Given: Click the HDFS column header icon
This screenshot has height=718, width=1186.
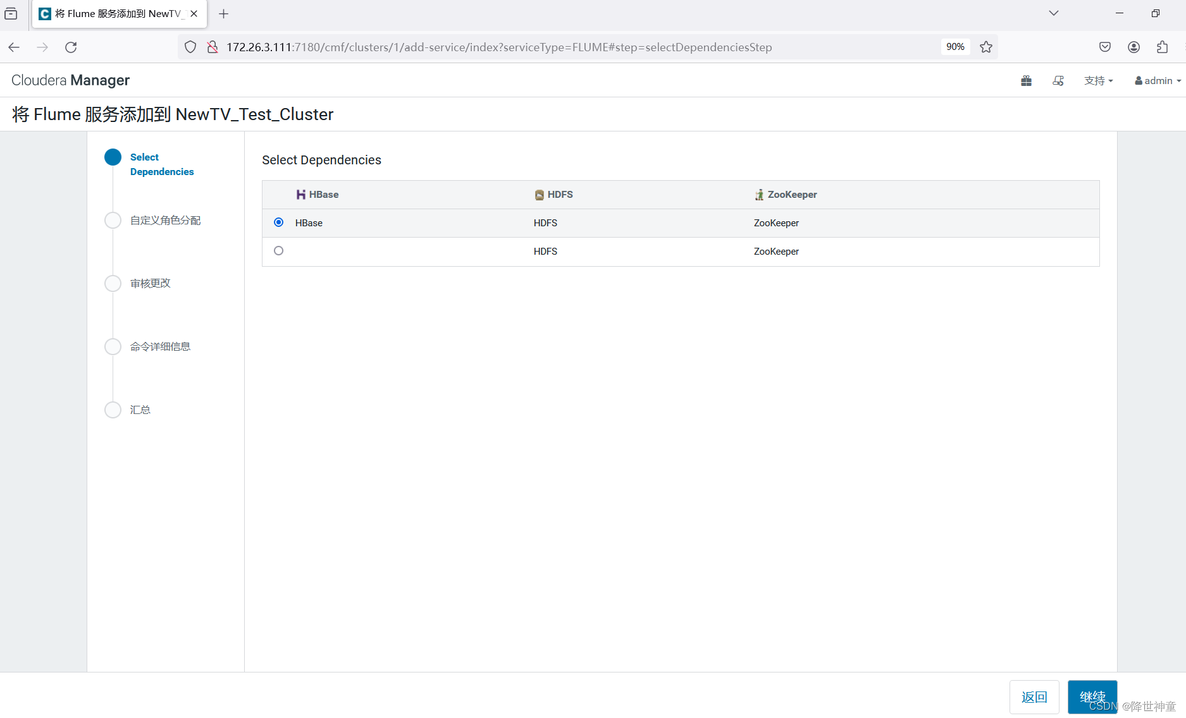Looking at the screenshot, I should (539, 195).
